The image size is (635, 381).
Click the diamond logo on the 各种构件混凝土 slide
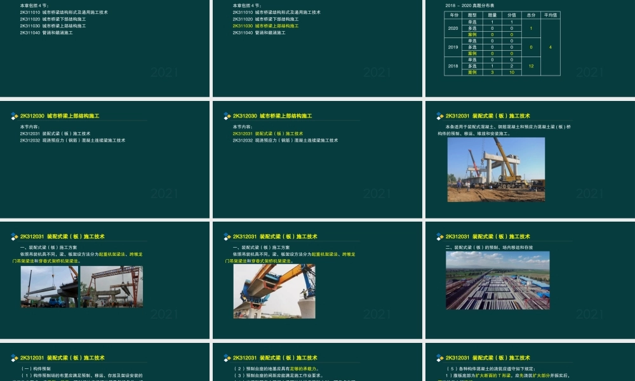(x=440, y=358)
